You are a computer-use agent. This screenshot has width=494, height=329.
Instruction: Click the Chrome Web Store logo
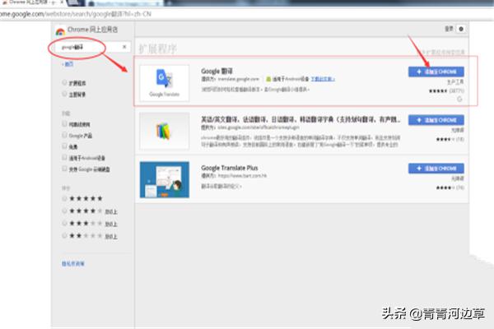60,31
